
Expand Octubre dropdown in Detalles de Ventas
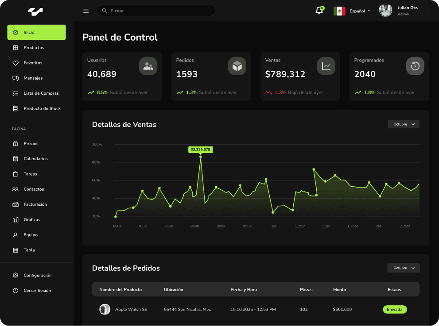[403, 124]
